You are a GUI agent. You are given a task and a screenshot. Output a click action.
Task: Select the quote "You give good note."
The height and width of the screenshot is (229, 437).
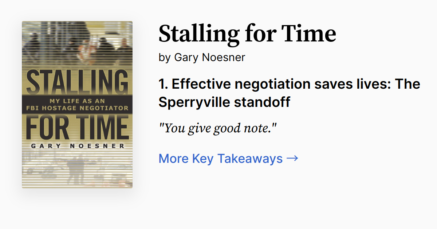(218, 128)
